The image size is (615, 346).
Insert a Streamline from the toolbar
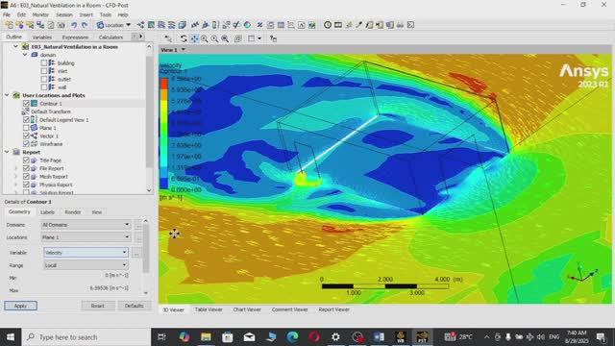(161, 25)
